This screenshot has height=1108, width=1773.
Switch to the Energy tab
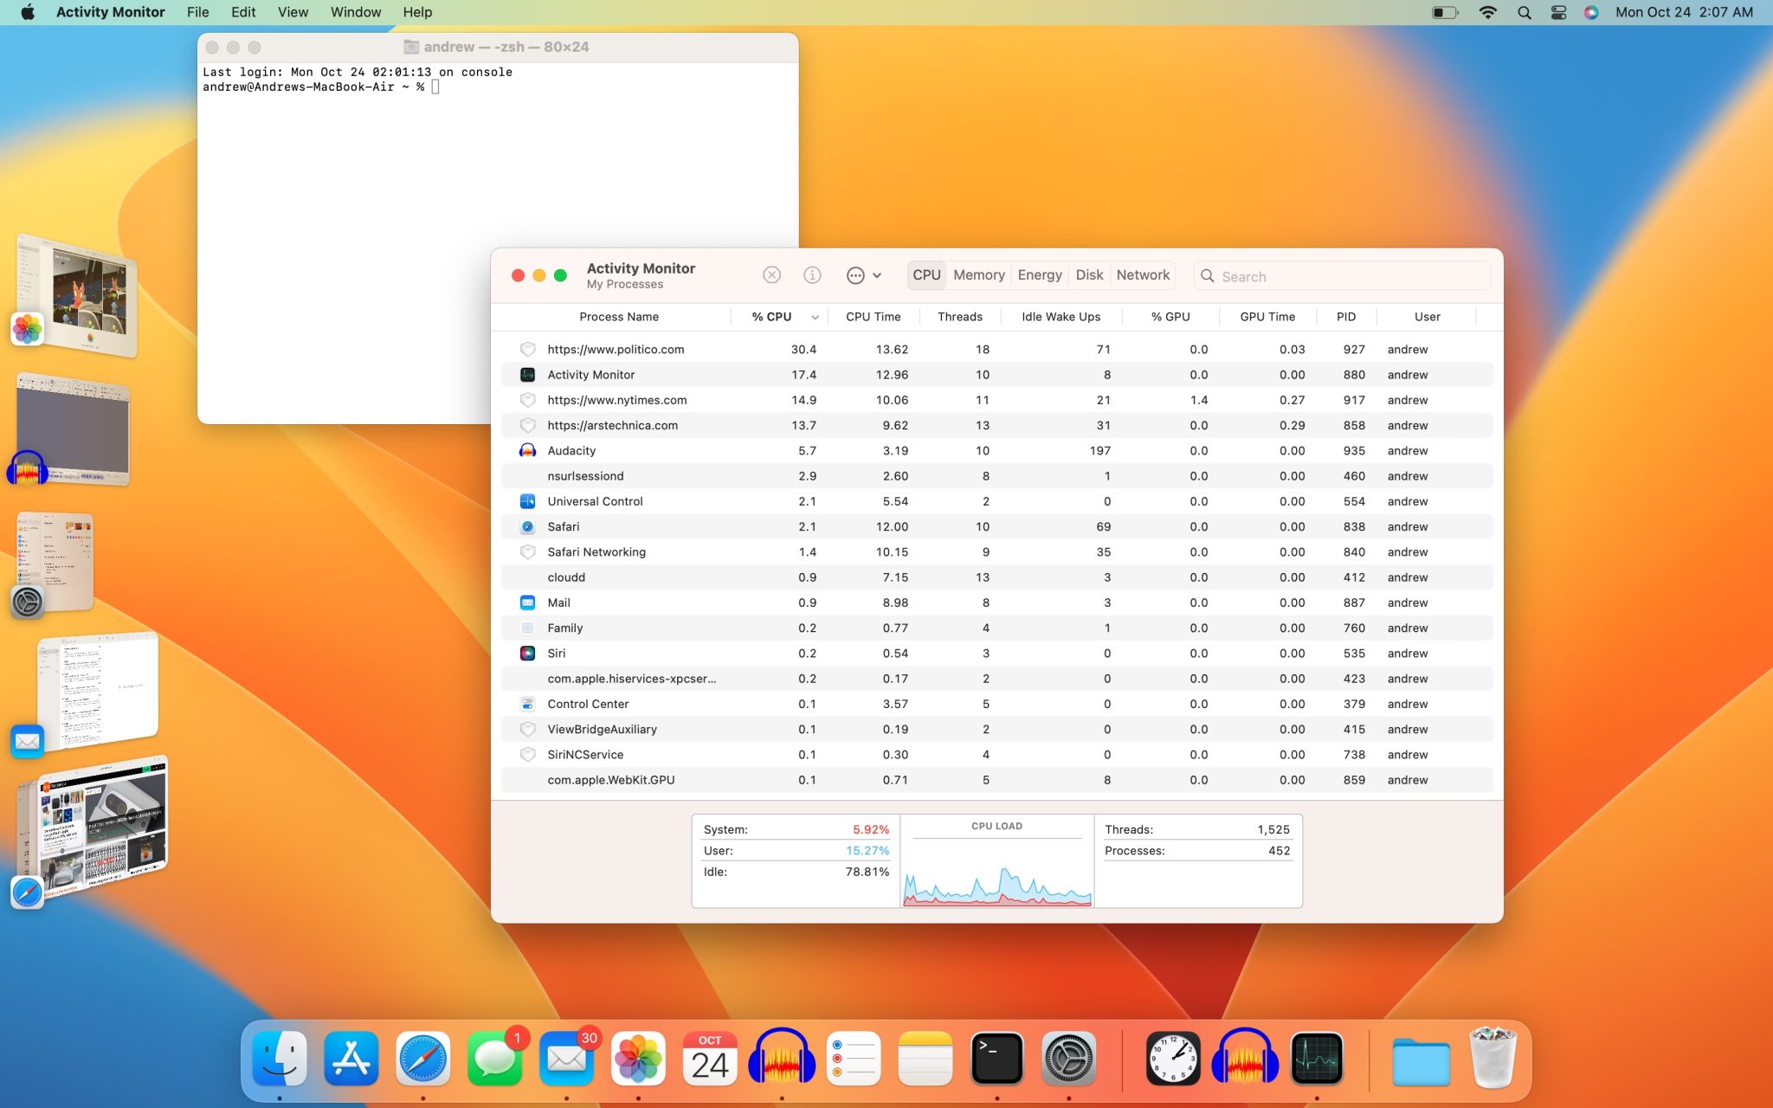click(x=1039, y=274)
